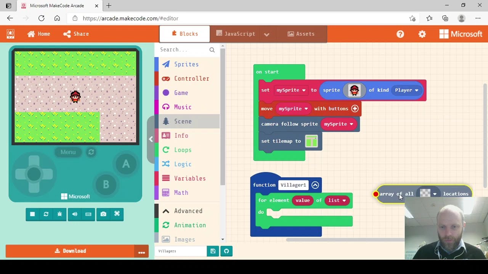Open the Variables block category
Image resolution: width=488 pixels, height=274 pixels.
(187, 178)
